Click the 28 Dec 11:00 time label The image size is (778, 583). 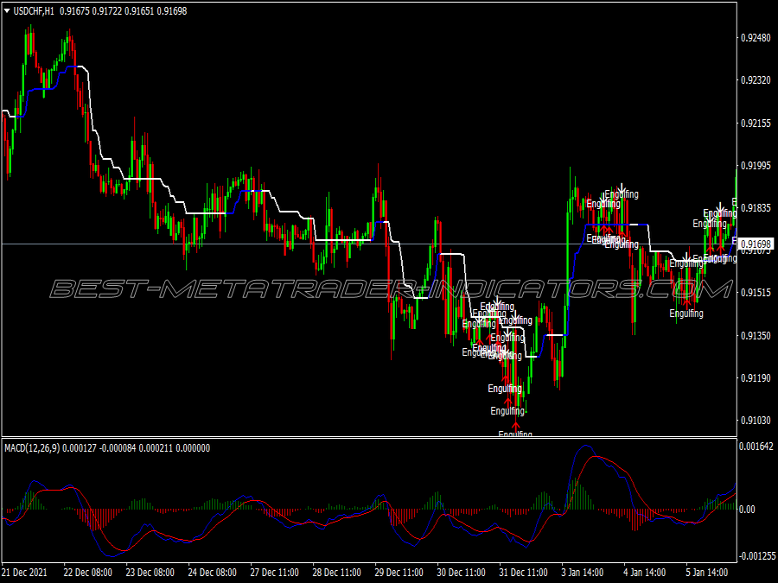tap(337, 572)
